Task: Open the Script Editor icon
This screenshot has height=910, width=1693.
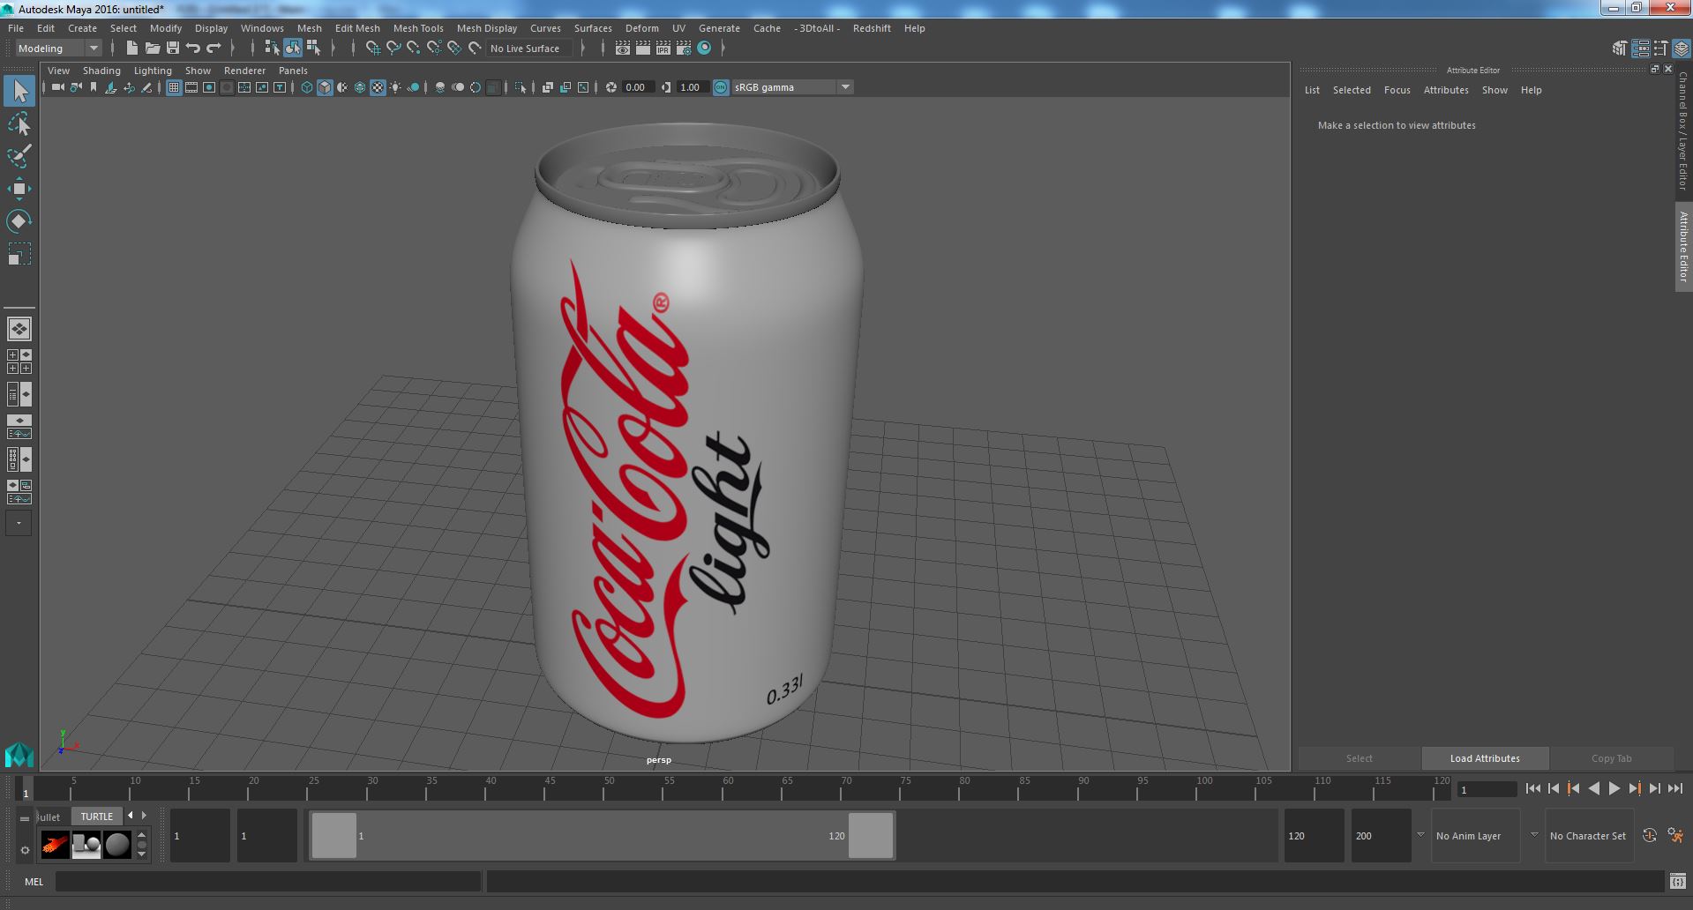Action: click(x=1677, y=882)
